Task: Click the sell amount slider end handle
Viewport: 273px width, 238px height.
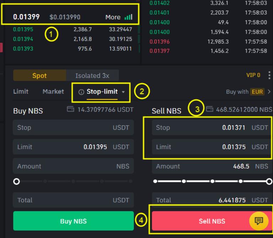Action: [x=269, y=182]
